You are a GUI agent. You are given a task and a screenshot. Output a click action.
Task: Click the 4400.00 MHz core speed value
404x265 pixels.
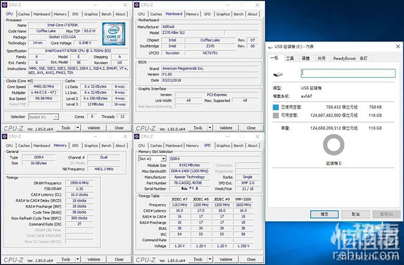43,87
